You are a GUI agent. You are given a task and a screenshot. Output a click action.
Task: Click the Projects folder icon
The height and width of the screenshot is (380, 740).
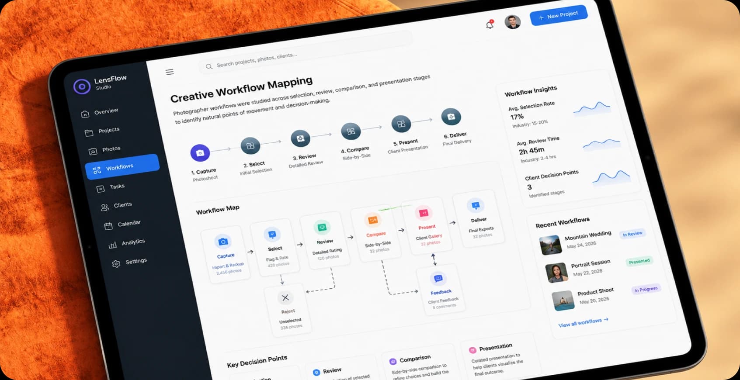[89, 133]
